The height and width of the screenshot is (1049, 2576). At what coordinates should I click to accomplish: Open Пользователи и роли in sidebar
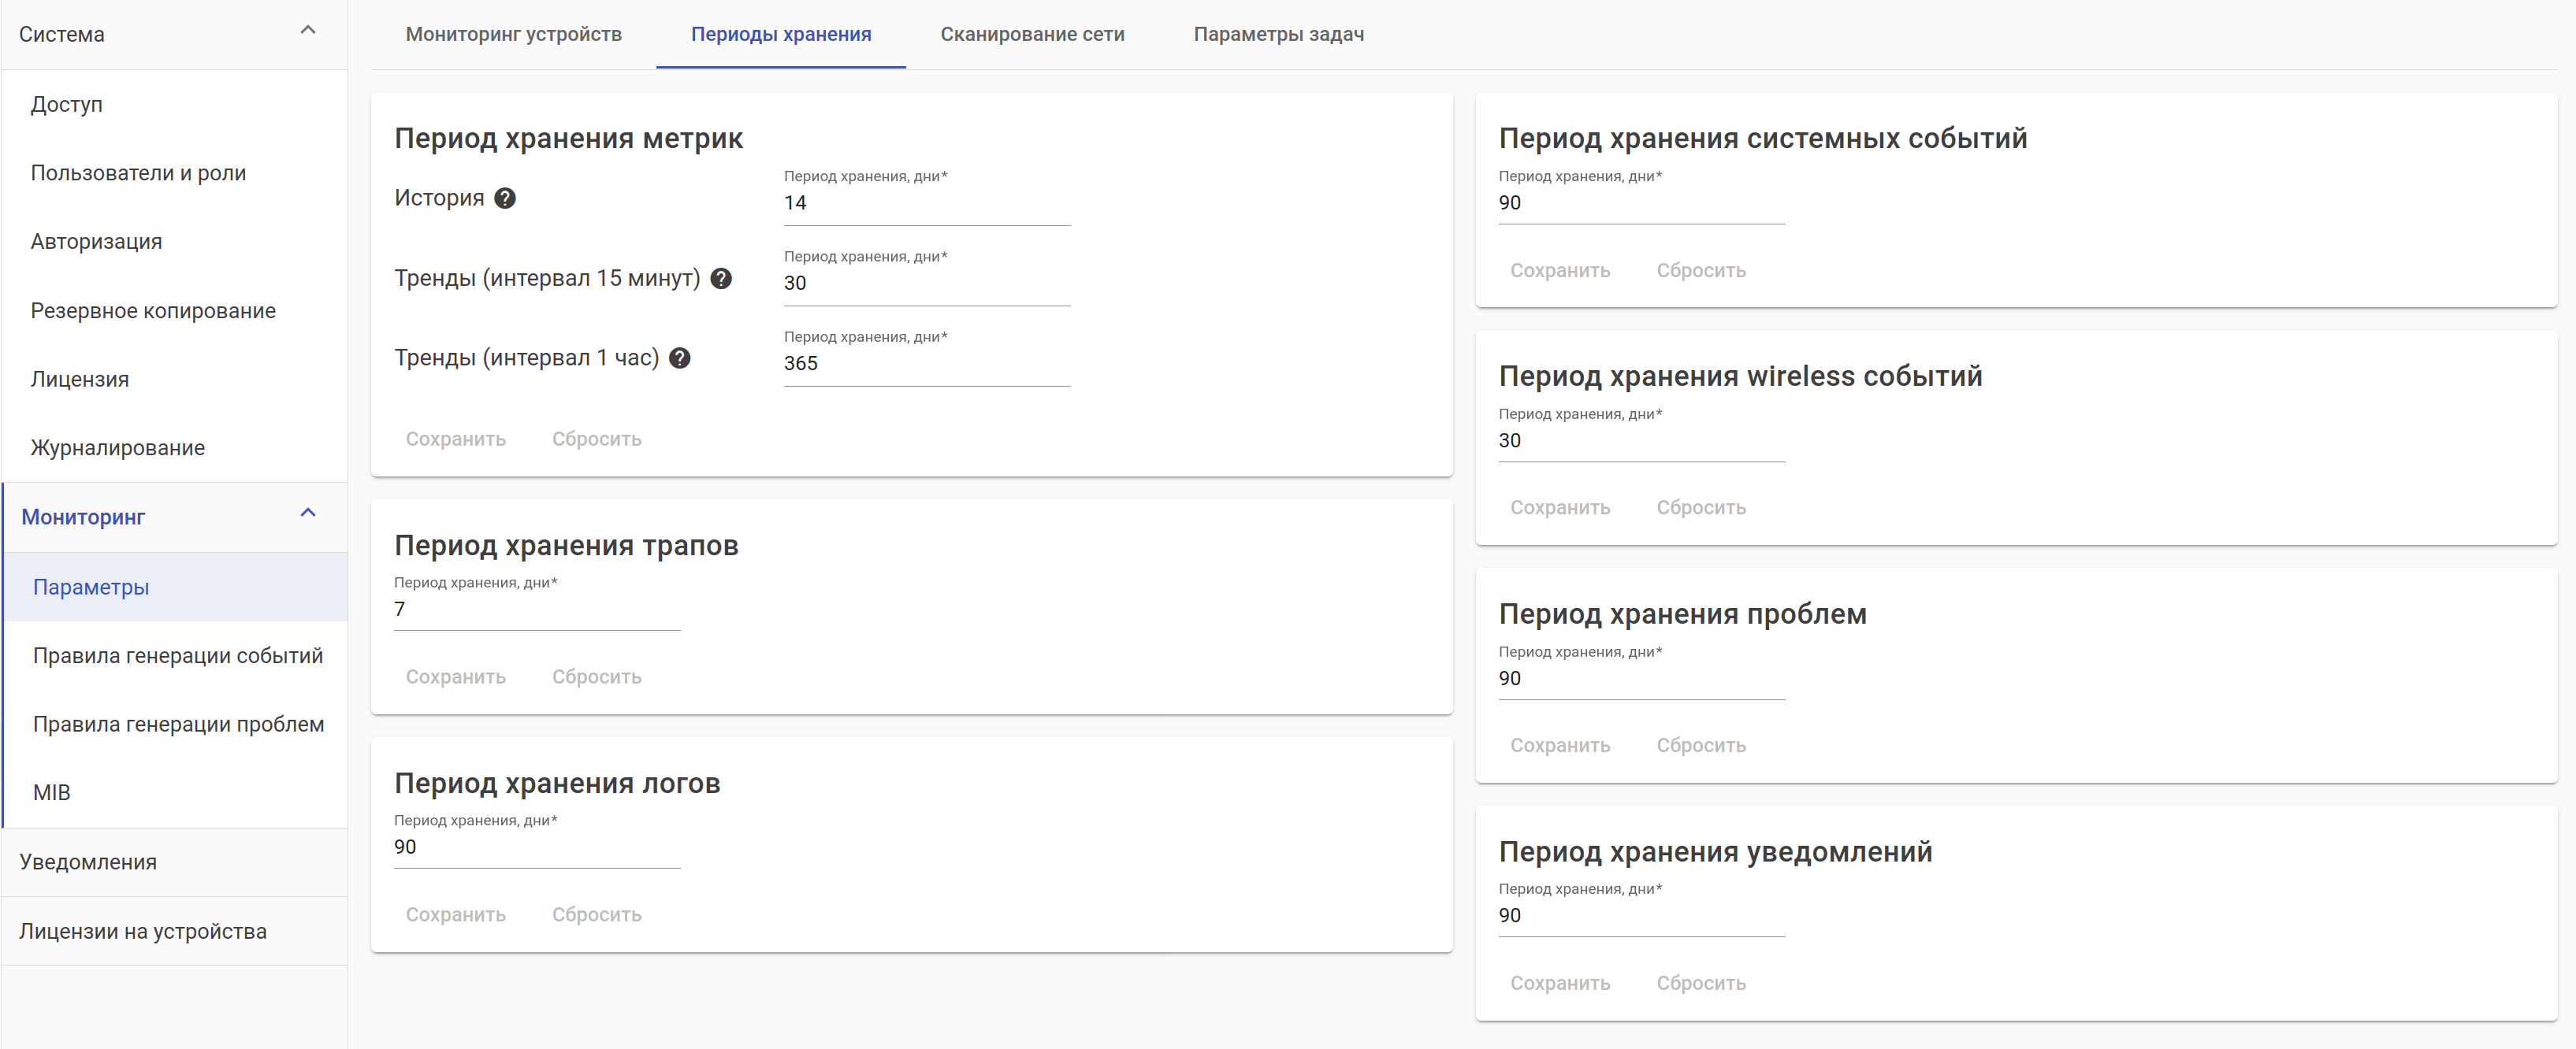coord(138,172)
